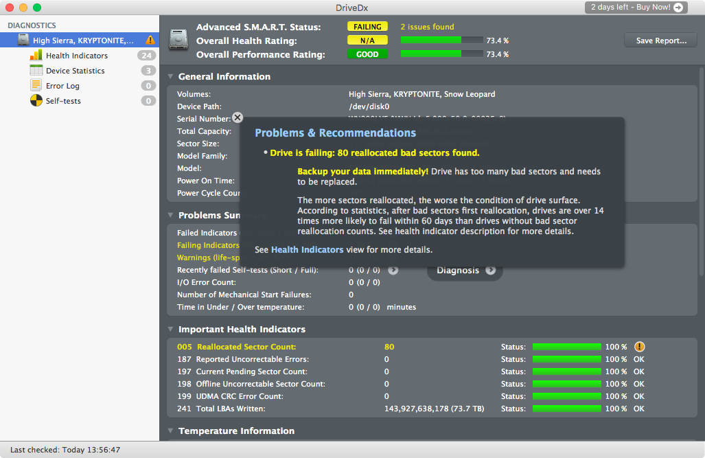Click the Error Log document icon
This screenshot has width=705, height=458.
(x=36, y=85)
